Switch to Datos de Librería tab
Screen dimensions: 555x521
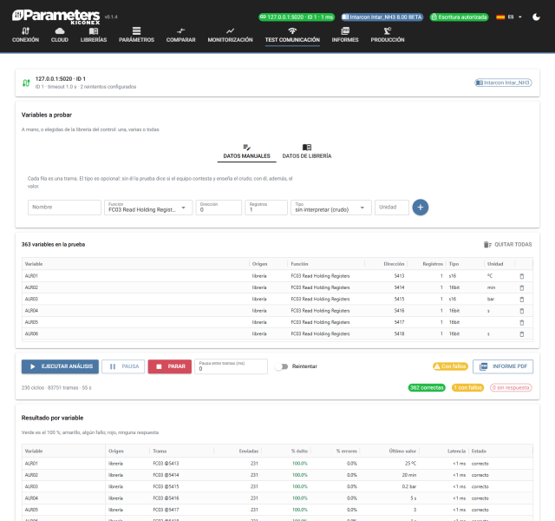click(306, 152)
